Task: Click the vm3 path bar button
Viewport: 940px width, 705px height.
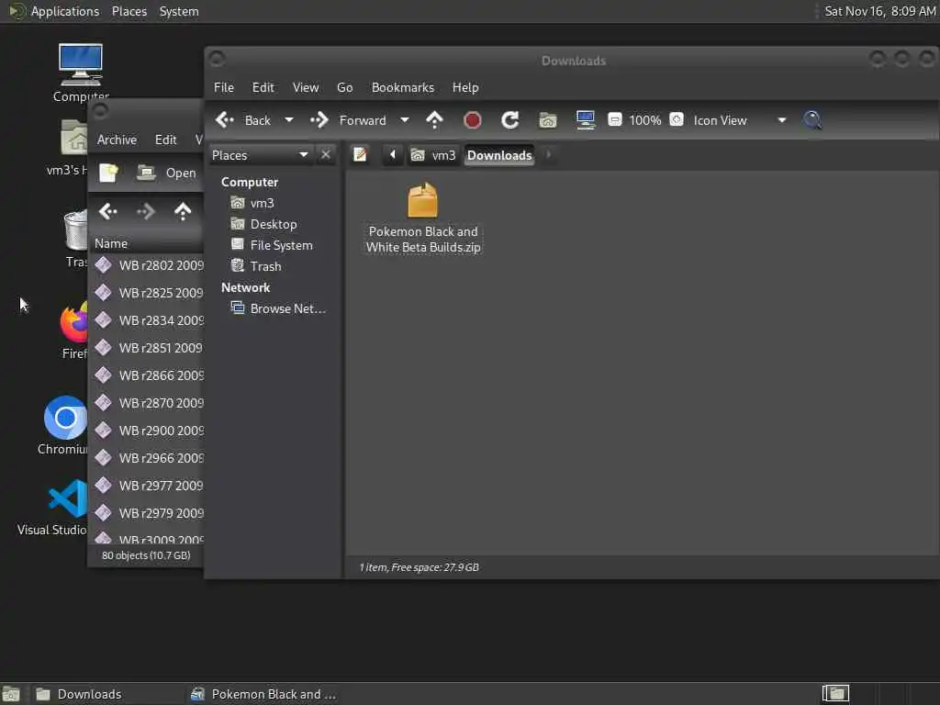Action: [x=433, y=155]
